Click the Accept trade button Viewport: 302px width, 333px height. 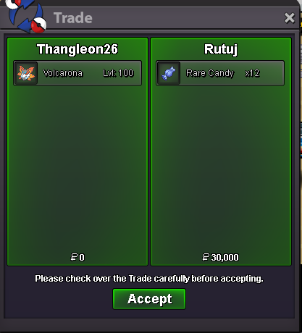click(x=149, y=299)
